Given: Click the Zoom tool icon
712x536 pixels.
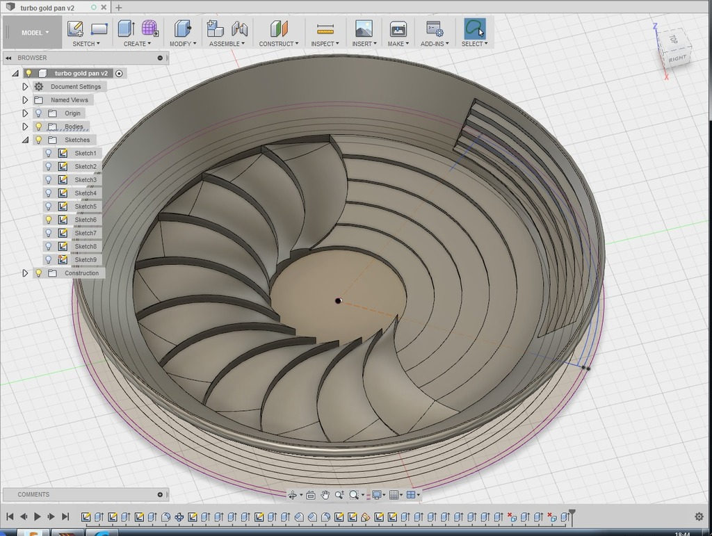Looking at the screenshot, I should coord(339,494).
